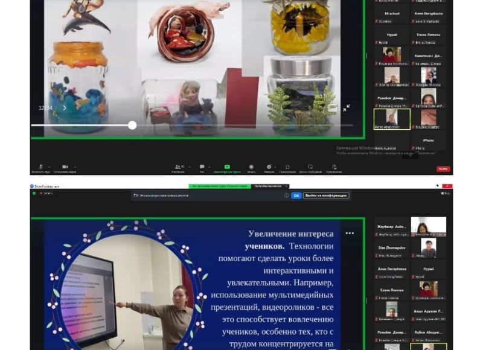Start recording the meeting
The width and height of the screenshot is (483, 350).
(x=250, y=167)
